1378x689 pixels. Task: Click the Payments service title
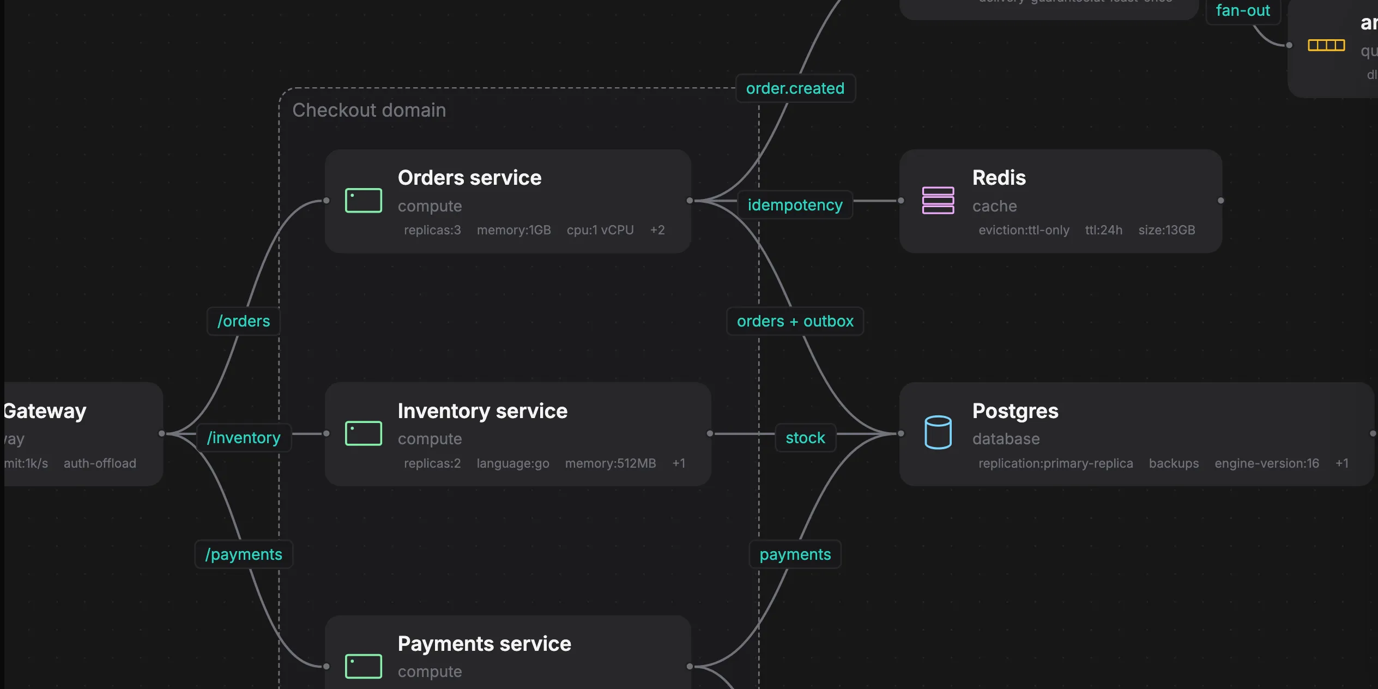pos(484,644)
